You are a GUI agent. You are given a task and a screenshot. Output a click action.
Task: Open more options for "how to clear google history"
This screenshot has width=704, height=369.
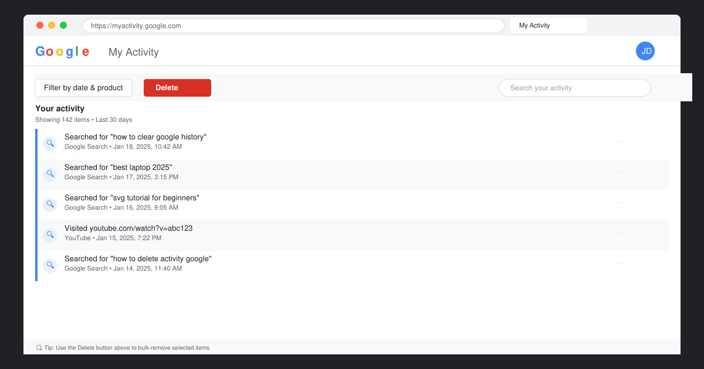click(x=619, y=142)
